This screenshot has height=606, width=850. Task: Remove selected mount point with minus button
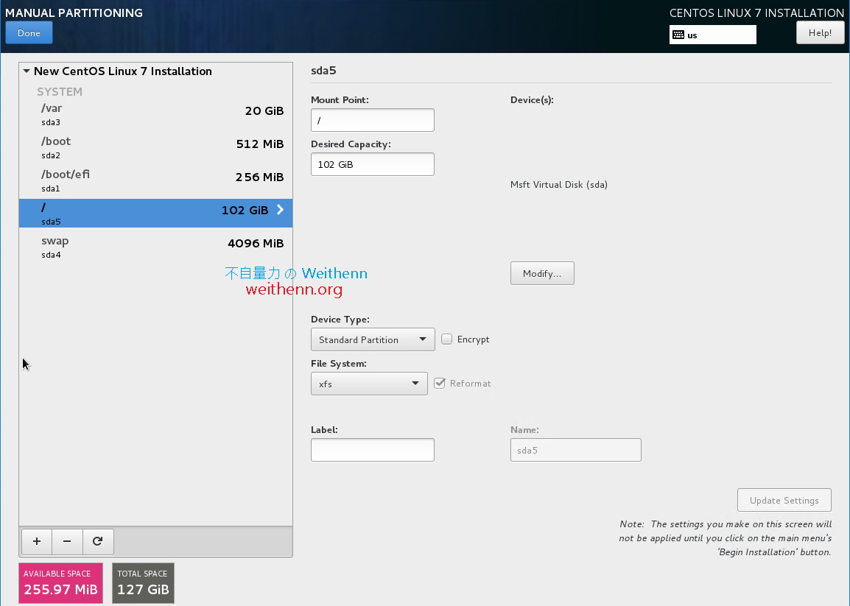click(x=67, y=541)
